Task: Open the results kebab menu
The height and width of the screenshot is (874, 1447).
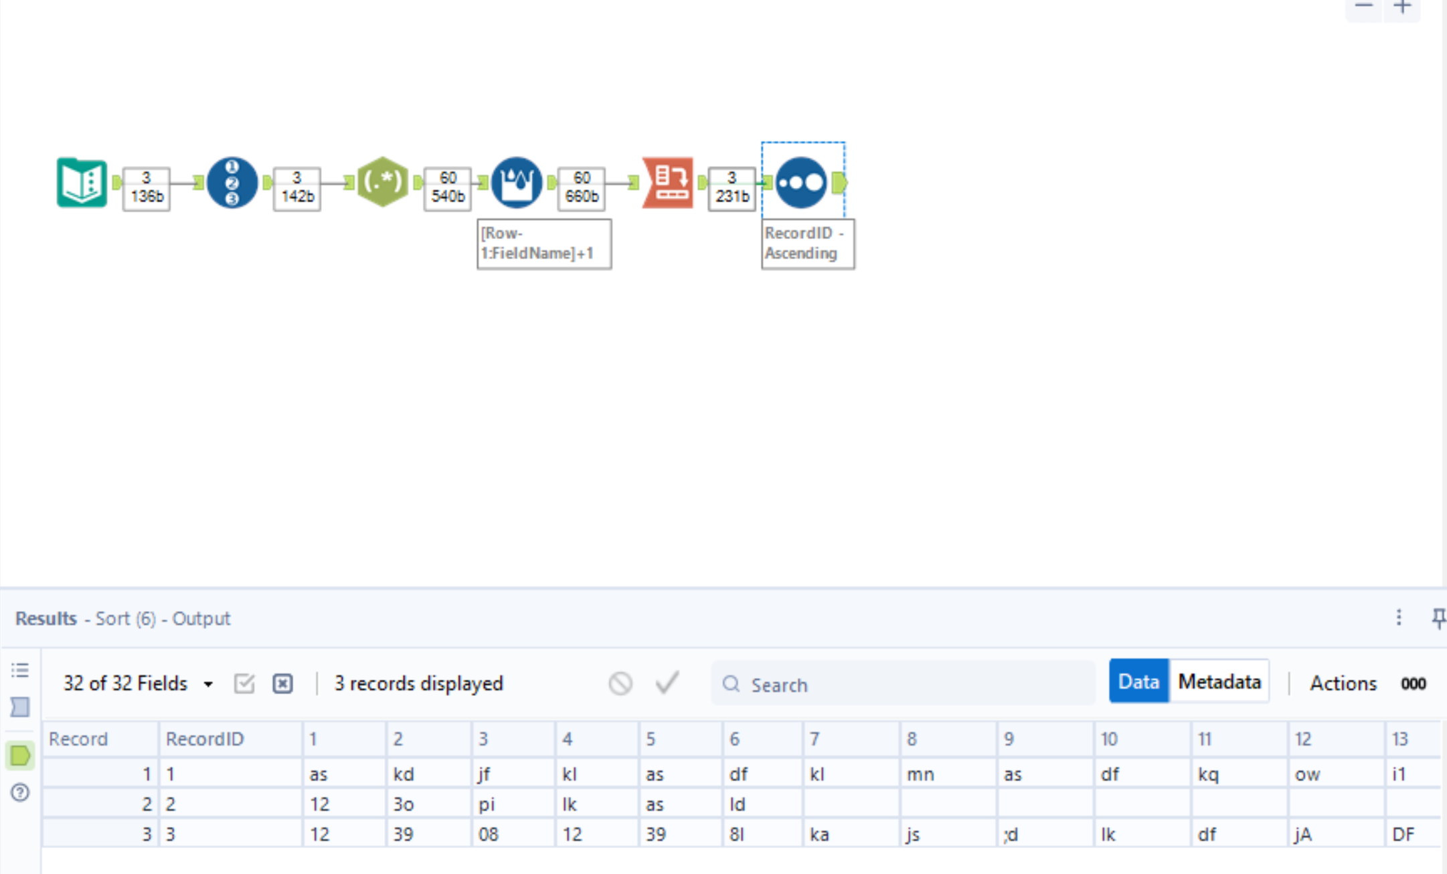Action: 1399,618
